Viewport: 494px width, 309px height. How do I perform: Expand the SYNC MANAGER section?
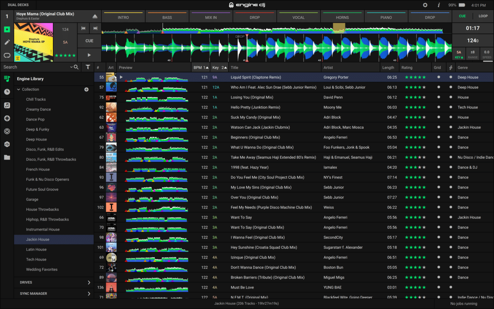coord(53,294)
